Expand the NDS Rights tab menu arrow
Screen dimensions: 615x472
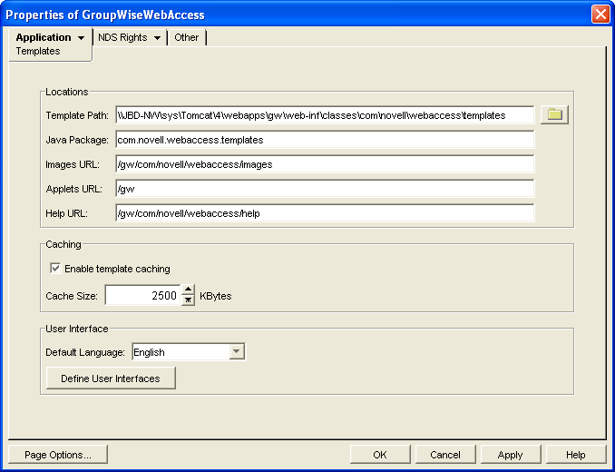click(x=157, y=38)
